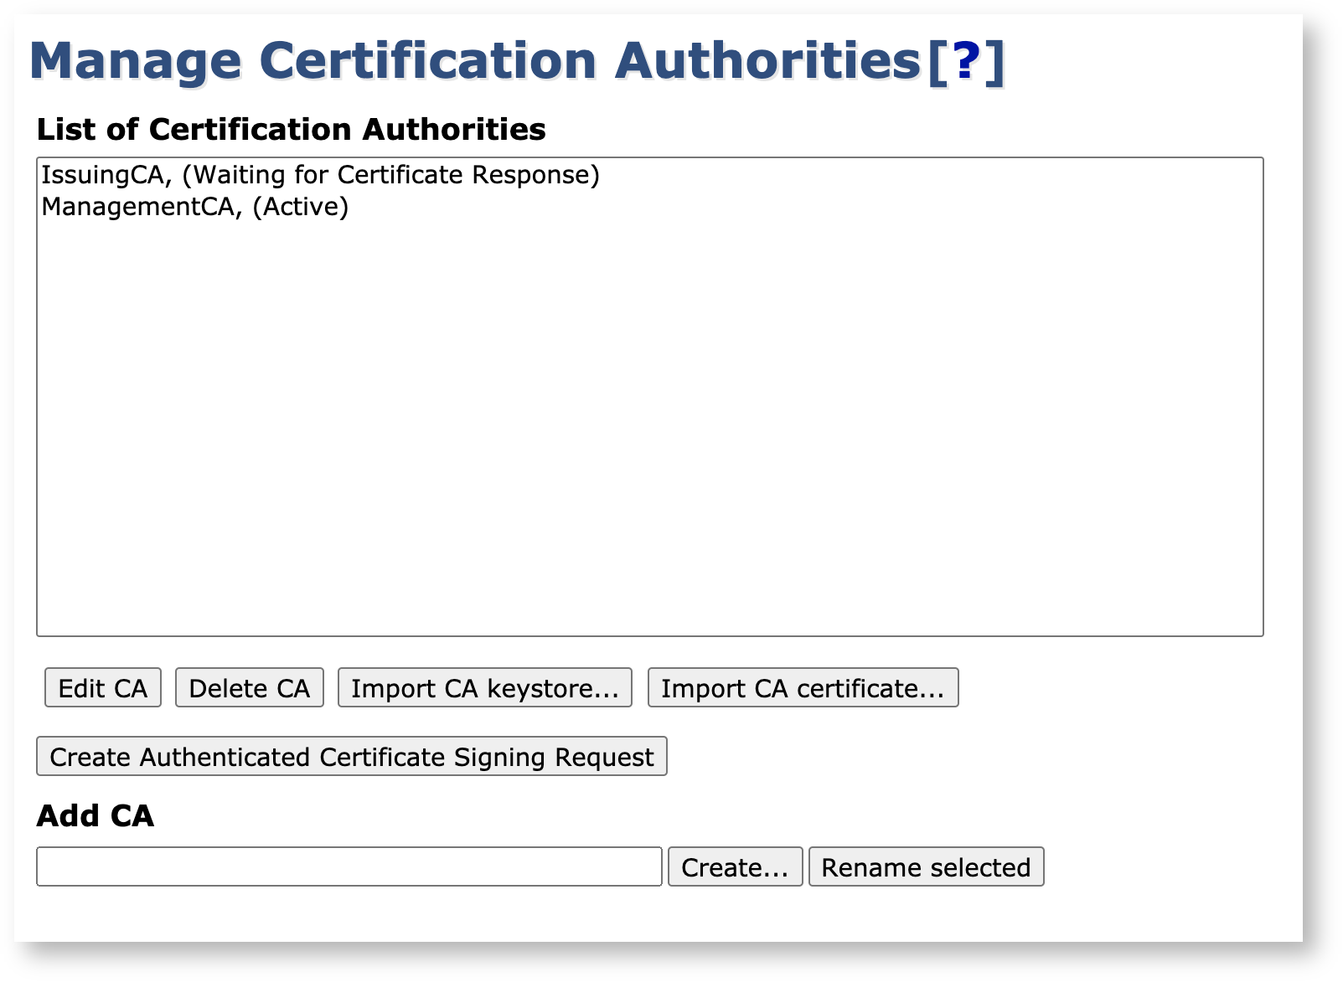This screenshot has height=982, width=1343.
Task: Open the [?] help link
Action: 965,61
